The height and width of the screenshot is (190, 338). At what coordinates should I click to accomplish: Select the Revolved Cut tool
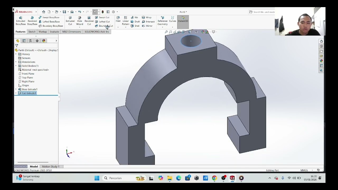[89, 21]
